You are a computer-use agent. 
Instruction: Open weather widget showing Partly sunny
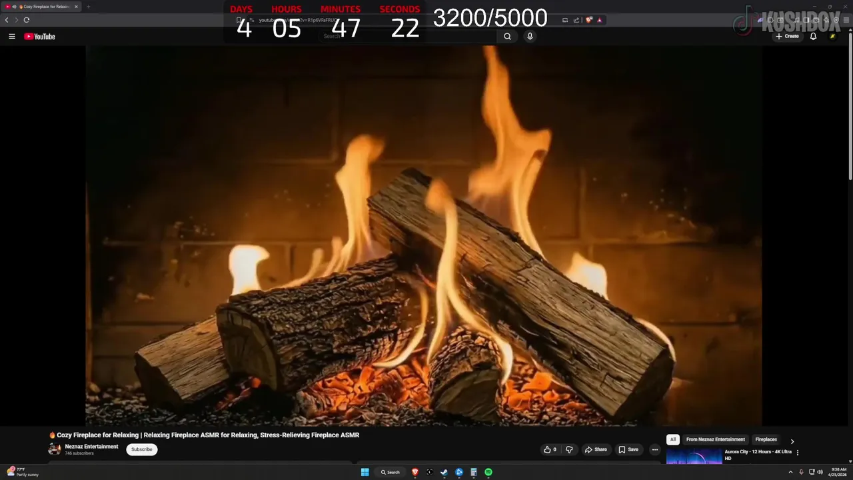pyautogui.click(x=23, y=472)
